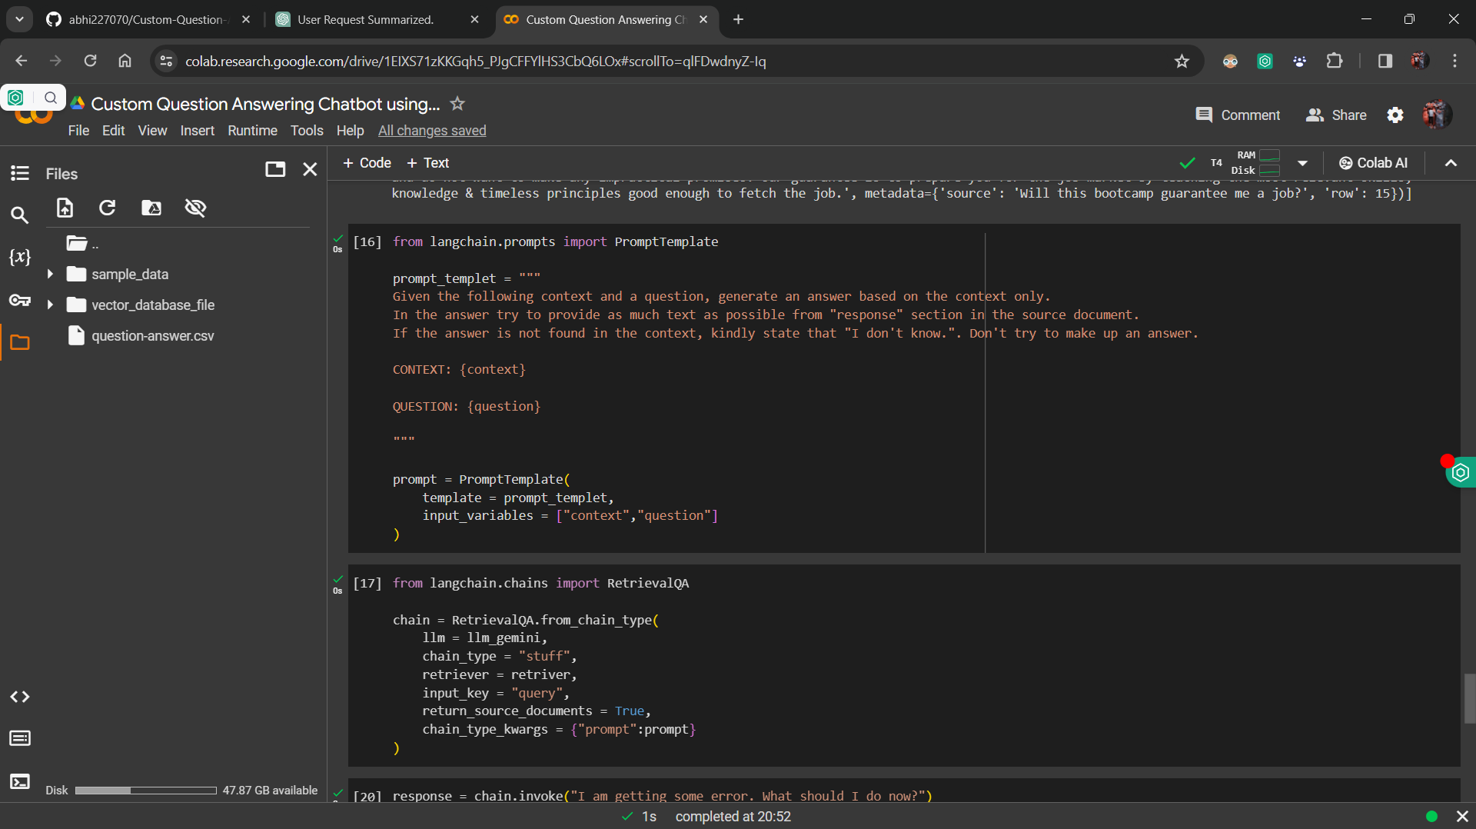
Task: Open the Secrets key icon in sidebar
Action: coord(20,300)
